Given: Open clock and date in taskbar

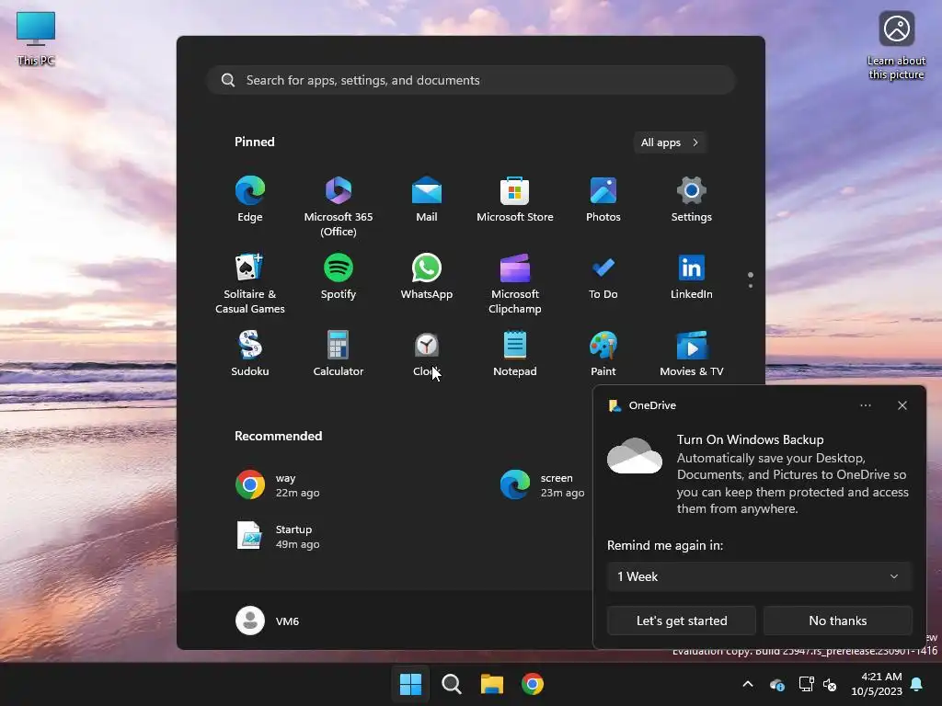Looking at the screenshot, I should coord(877,684).
